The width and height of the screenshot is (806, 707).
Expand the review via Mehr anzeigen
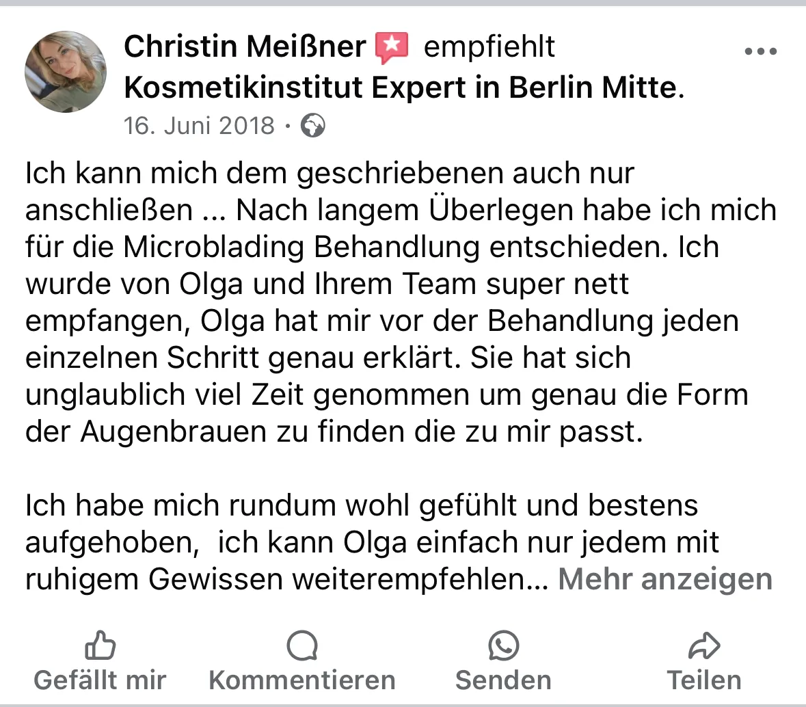tap(664, 578)
